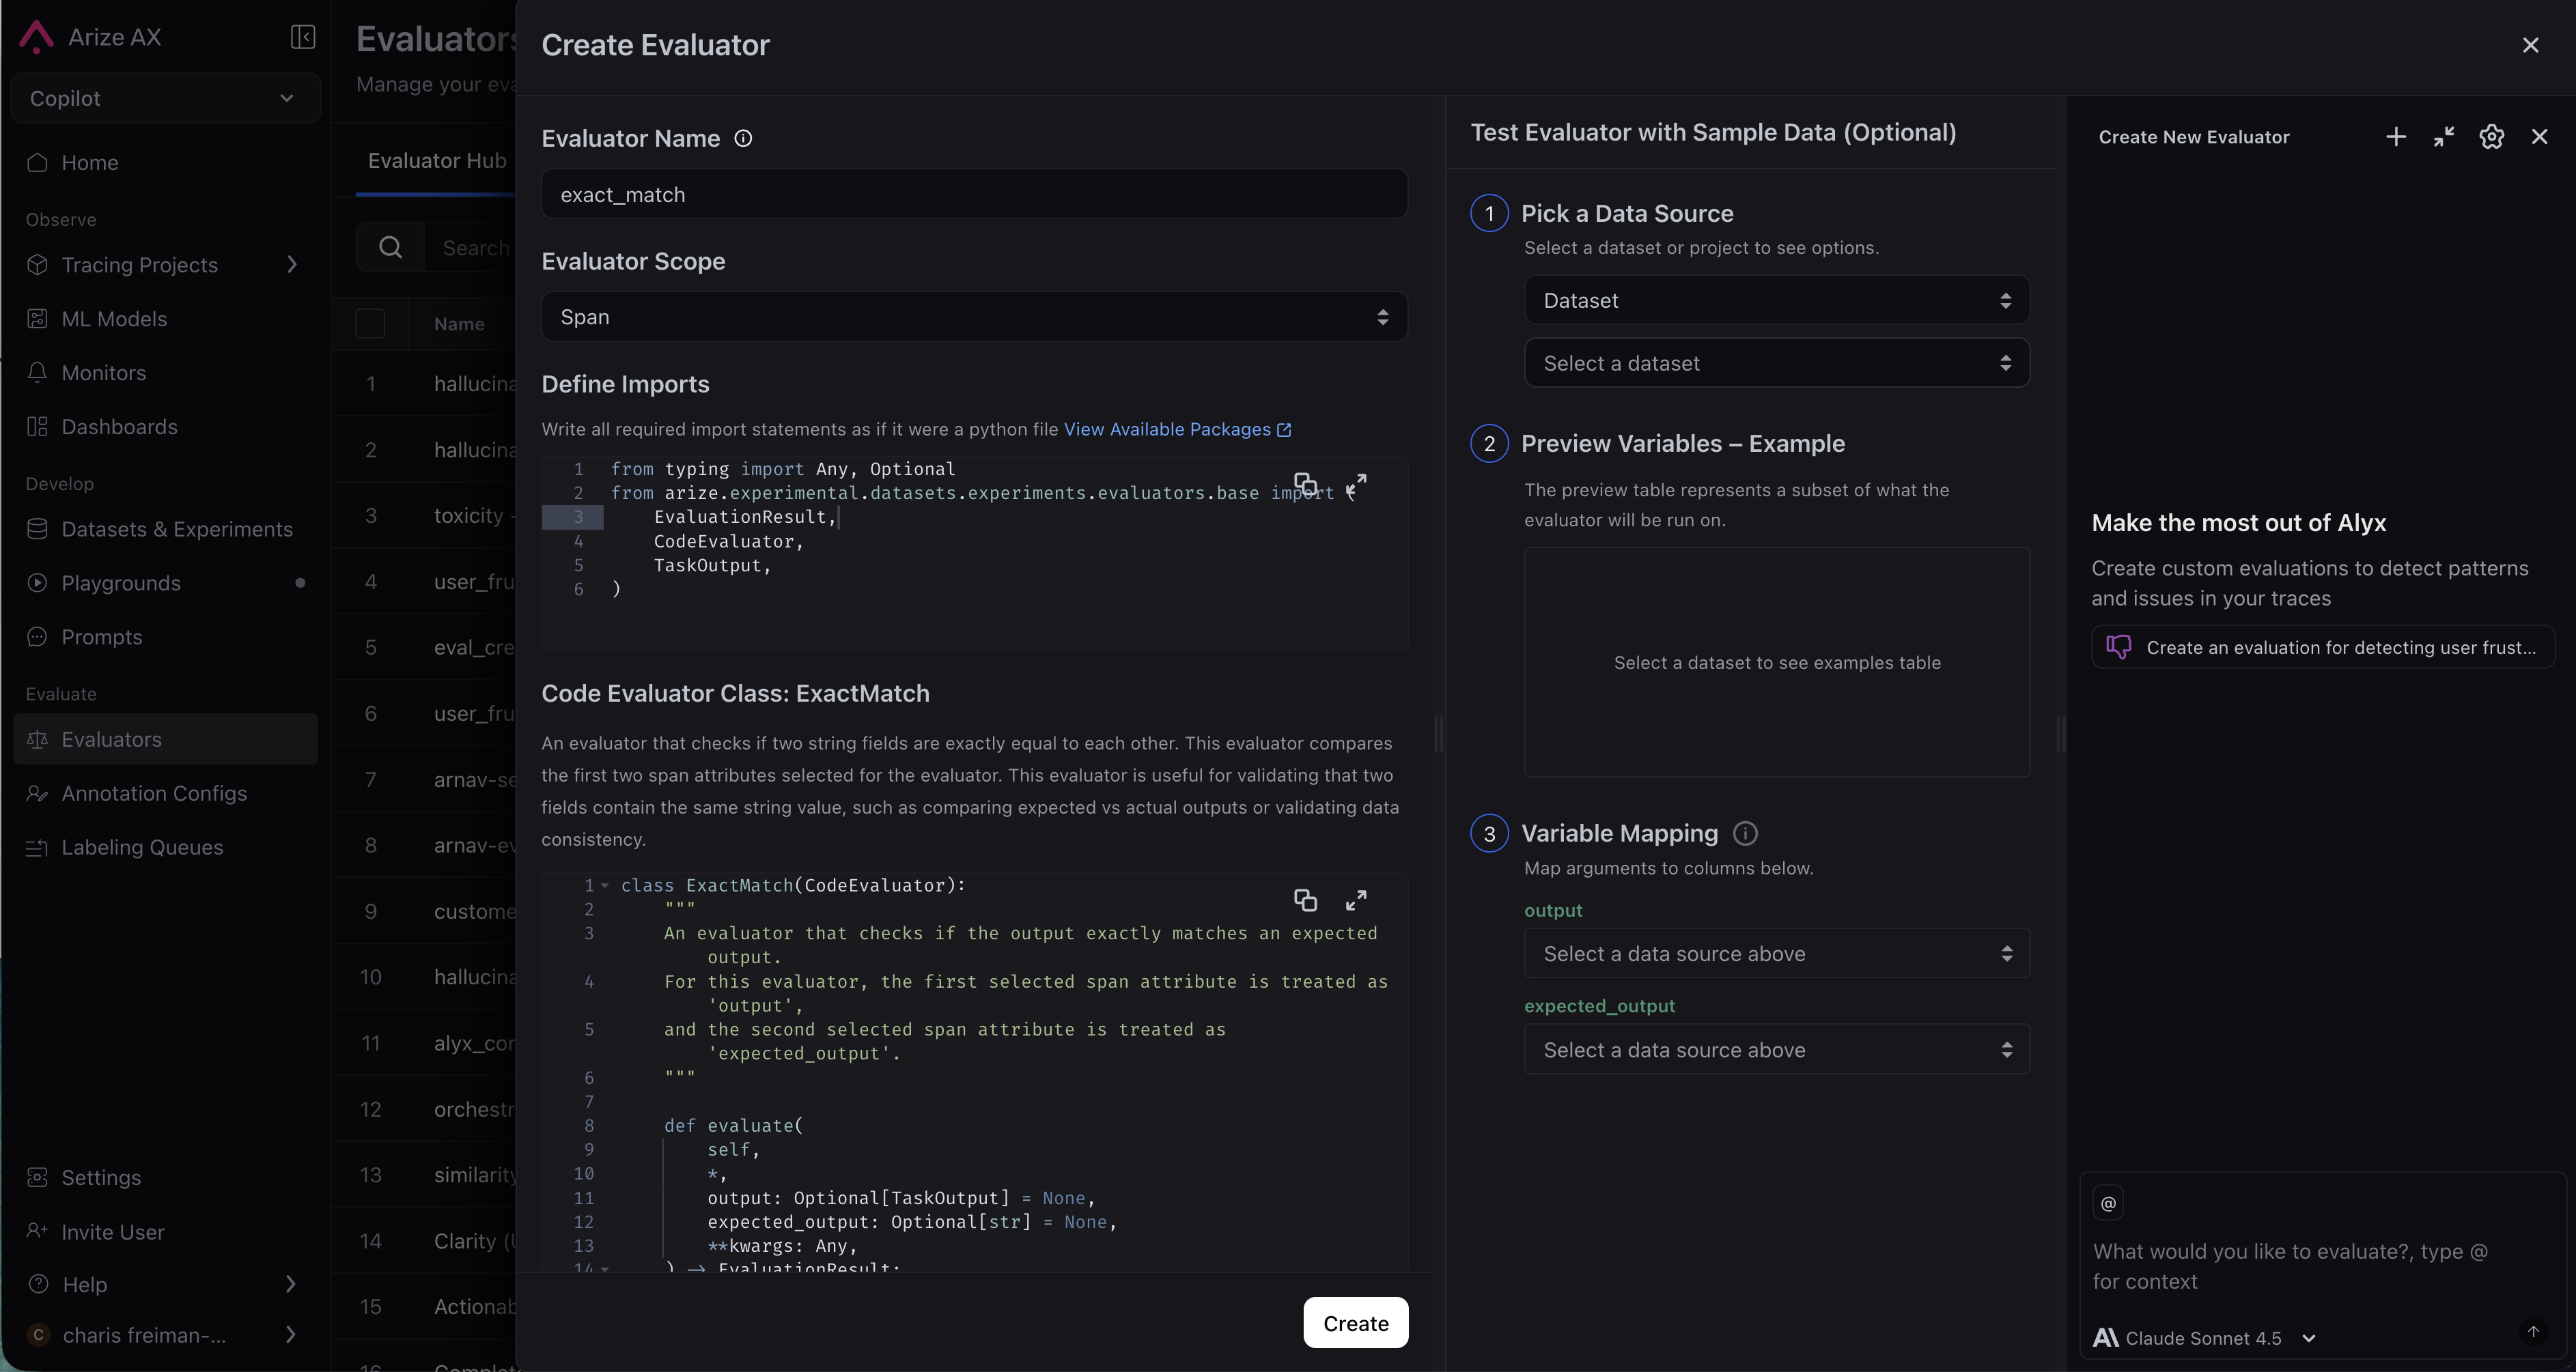The image size is (2576, 1372).
Task: Click the Create button
Action: pos(1355,1323)
